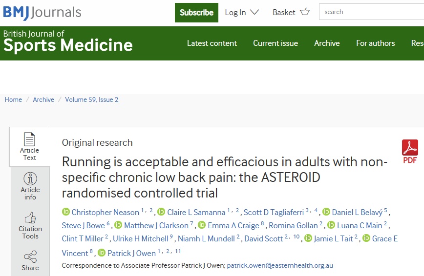This screenshot has height=276, width=424.
Task: Open the Article info panel icon
Action: click(30, 179)
